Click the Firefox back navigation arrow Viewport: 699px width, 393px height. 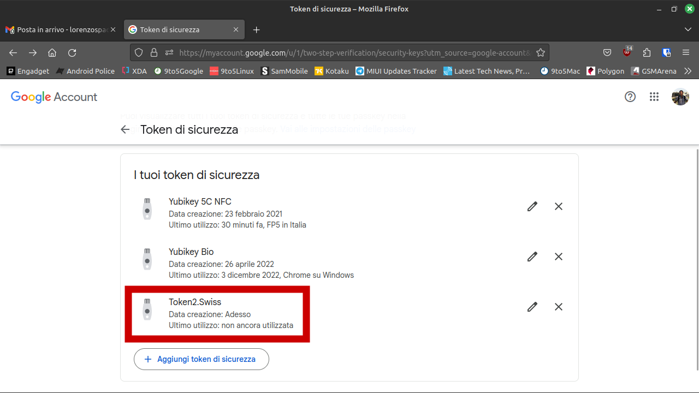pyautogui.click(x=13, y=52)
